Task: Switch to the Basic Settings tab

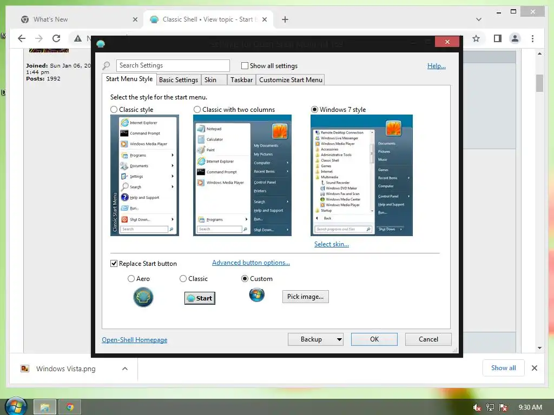Action: tap(179, 80)
